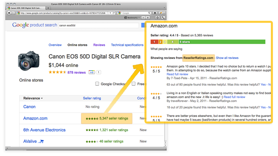
Task: Click the ResellerRatings.com source label
Action: (198, 58)
